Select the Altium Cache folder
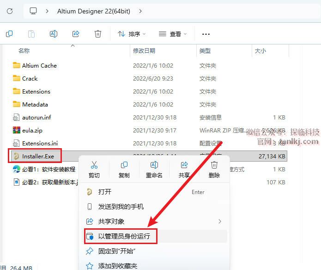The image size is (321, 270). click(39, 65)
